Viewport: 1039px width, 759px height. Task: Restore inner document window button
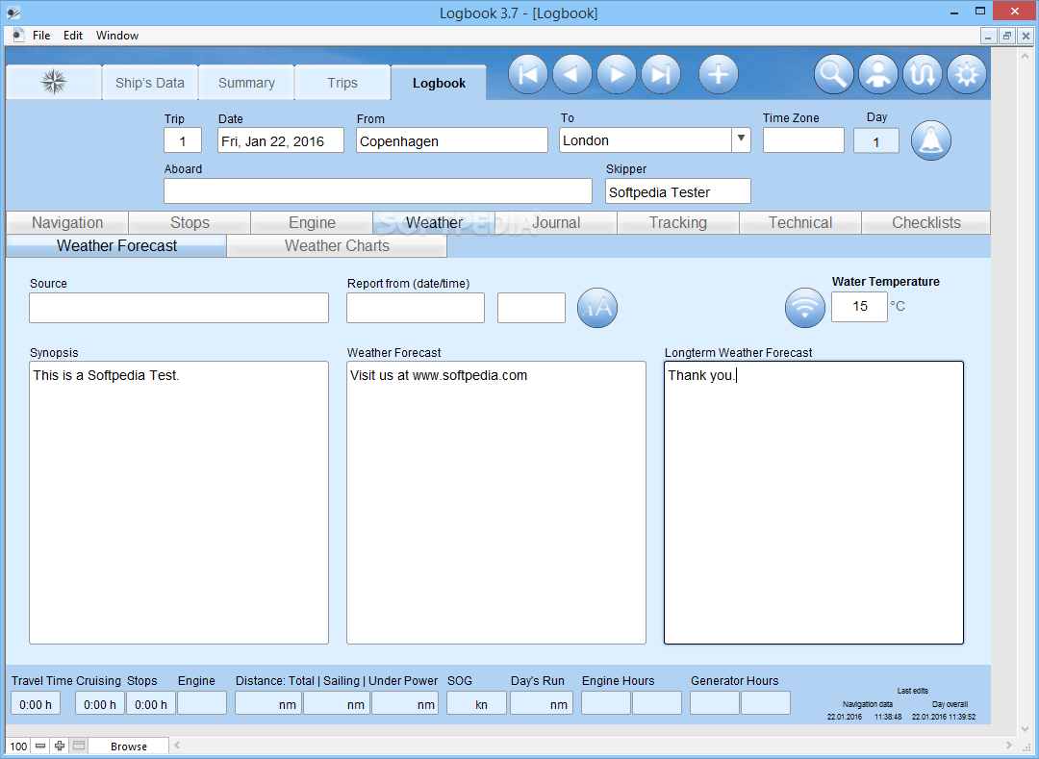pyautogui.click(x=1006, y=36)
